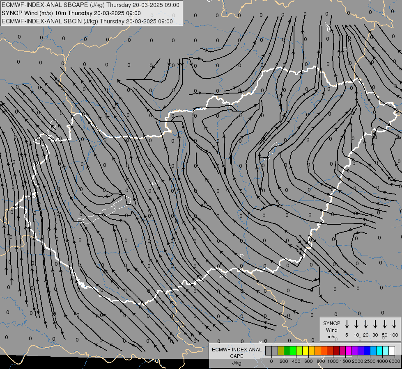Click the '1500' CAPE scale value
The image size is (402, 369).
(345, 361)
